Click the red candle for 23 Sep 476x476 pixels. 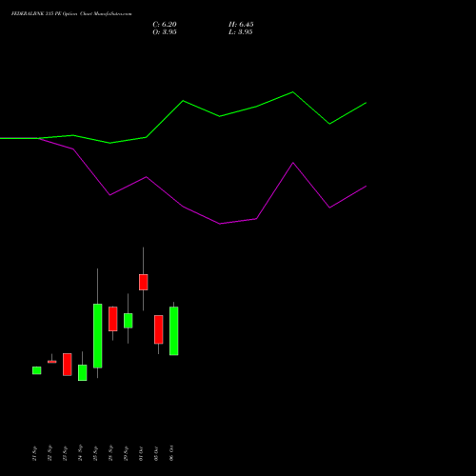[68, 365]
